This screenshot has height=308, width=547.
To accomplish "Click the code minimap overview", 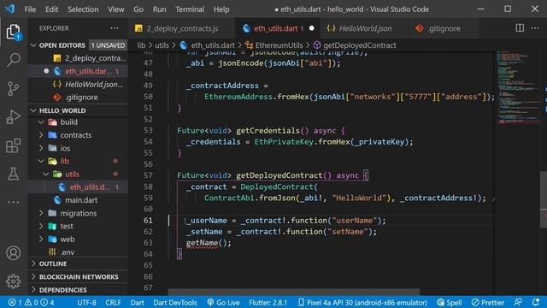I will click(x=517, y=87).
